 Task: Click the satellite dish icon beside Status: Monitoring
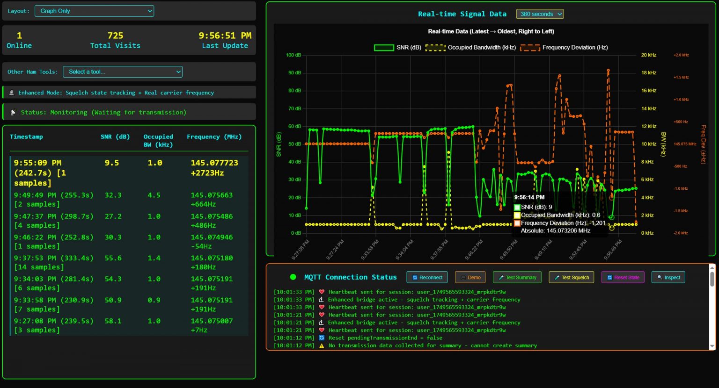pos(13,112)
